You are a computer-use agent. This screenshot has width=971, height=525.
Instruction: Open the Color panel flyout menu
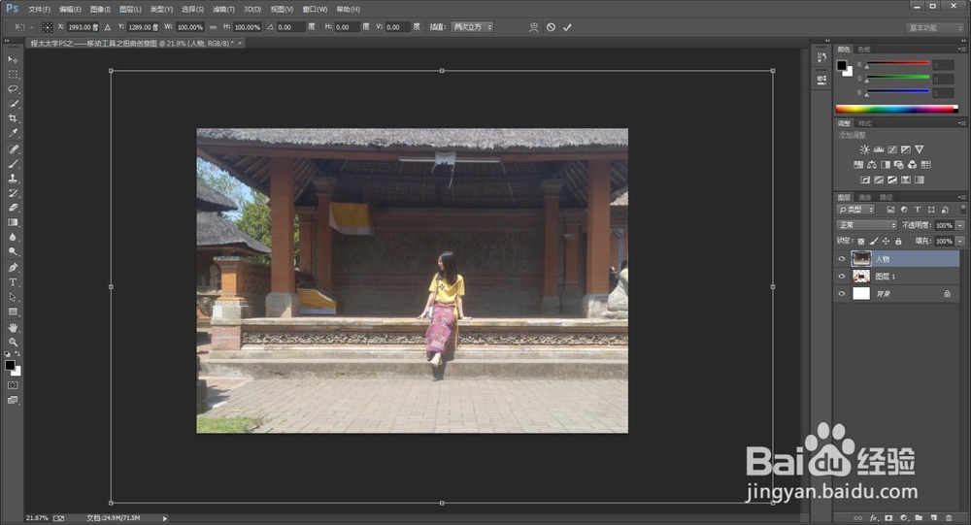point(961,49)
